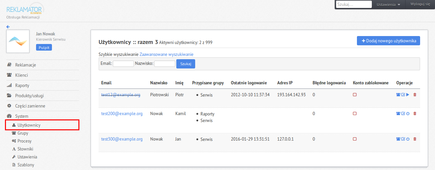Select Słowniki under System

[x=25, y=149]
